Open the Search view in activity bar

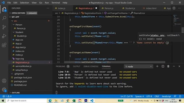click(x=4, y=18)
